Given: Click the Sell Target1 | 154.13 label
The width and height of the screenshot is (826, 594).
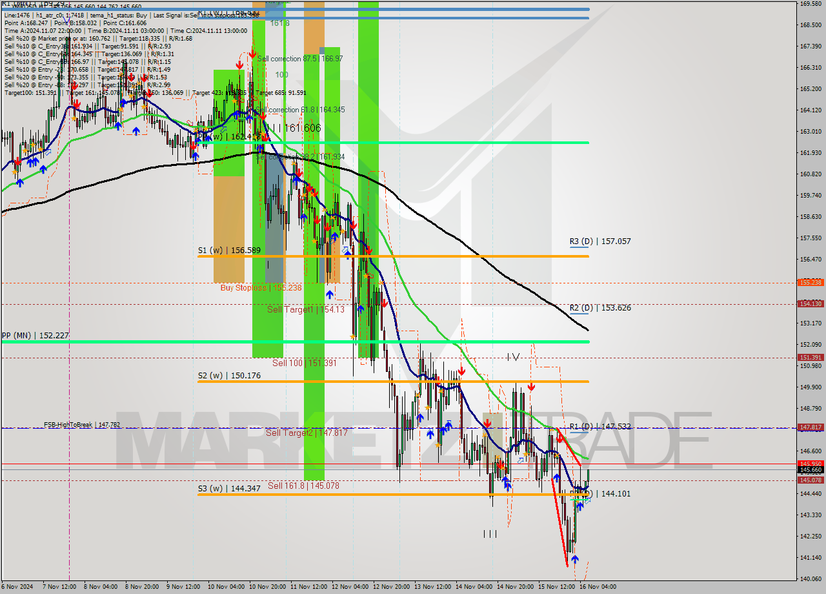Looking at the screenshot, I should (x=306, y=309).
